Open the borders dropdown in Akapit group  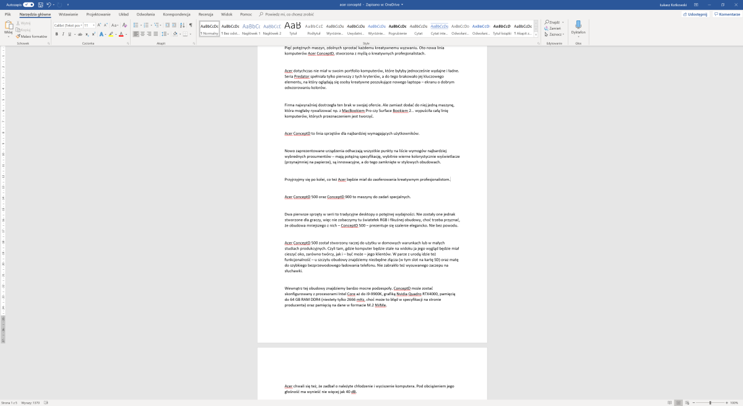tap(190, 34)
